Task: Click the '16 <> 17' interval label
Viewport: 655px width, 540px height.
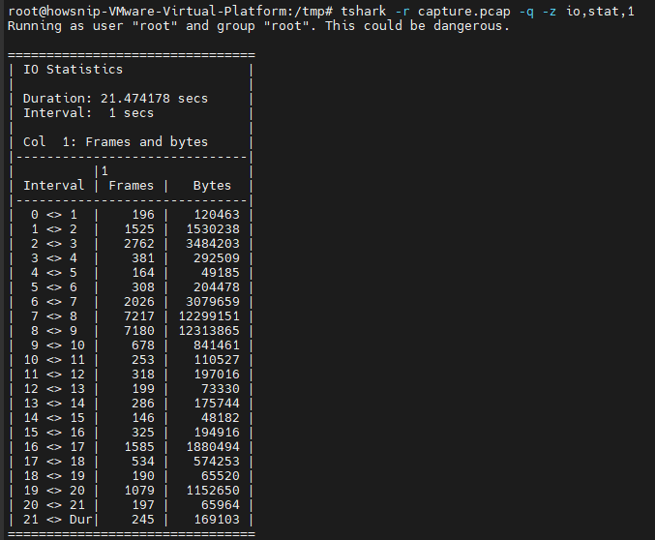Action: [54, 447]
